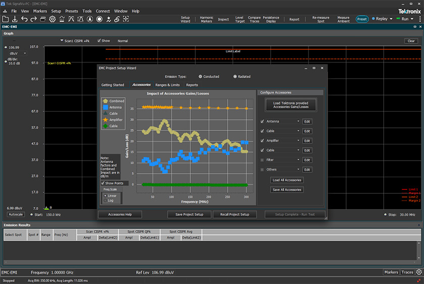424x284 pixels.
Task: Click the save/download icon in toolbar
Action: coord(15,19)
